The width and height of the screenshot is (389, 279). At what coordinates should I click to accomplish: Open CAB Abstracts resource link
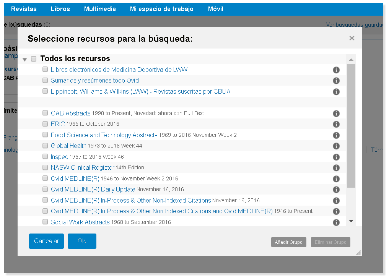71,113
